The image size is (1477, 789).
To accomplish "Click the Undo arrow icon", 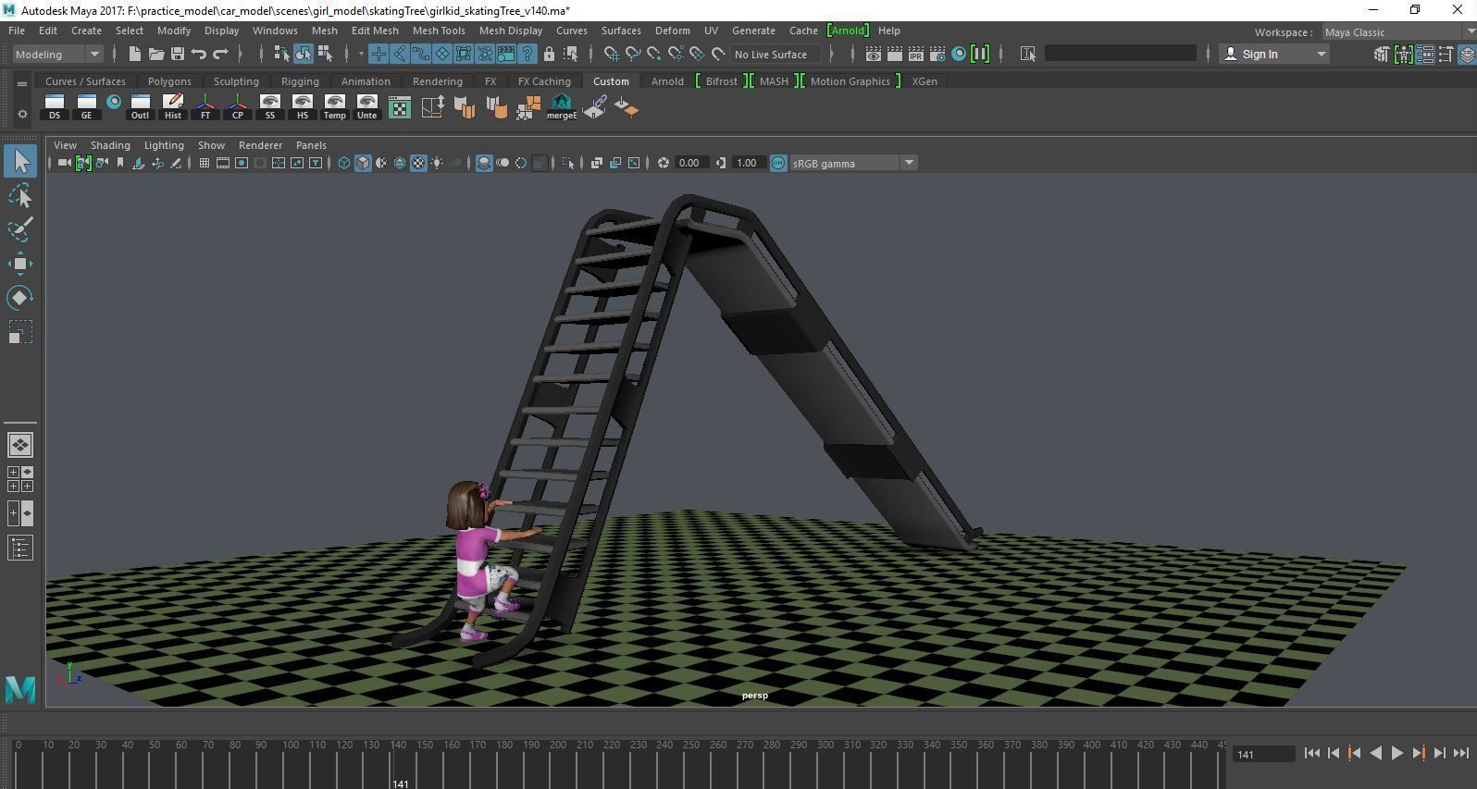I will (198, 54).
